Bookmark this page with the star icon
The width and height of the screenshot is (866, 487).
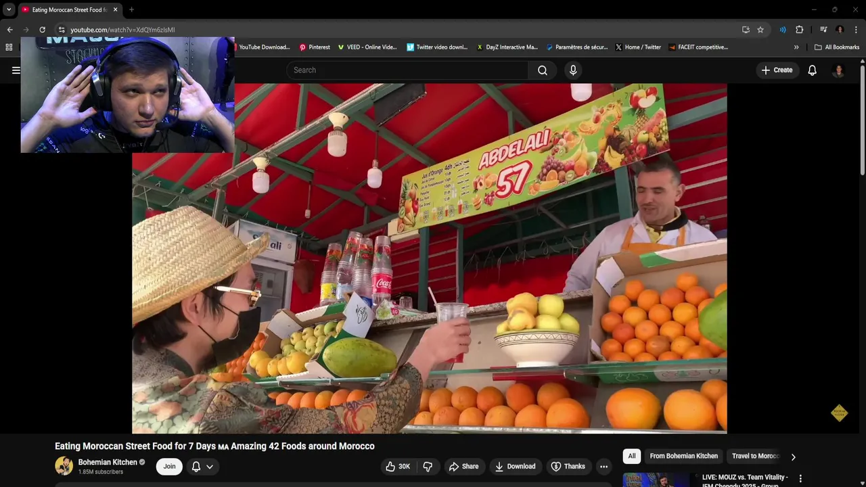pos(760,30)
